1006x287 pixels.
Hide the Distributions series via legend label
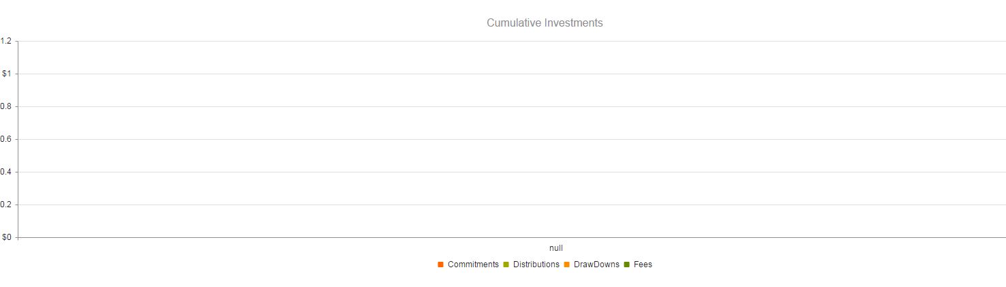pos(536,265)
